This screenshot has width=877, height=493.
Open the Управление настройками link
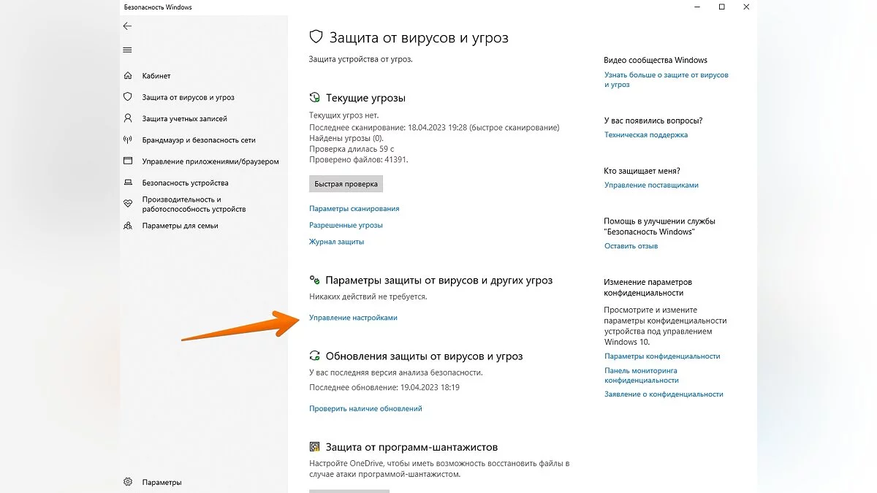[x=353, y=318]
